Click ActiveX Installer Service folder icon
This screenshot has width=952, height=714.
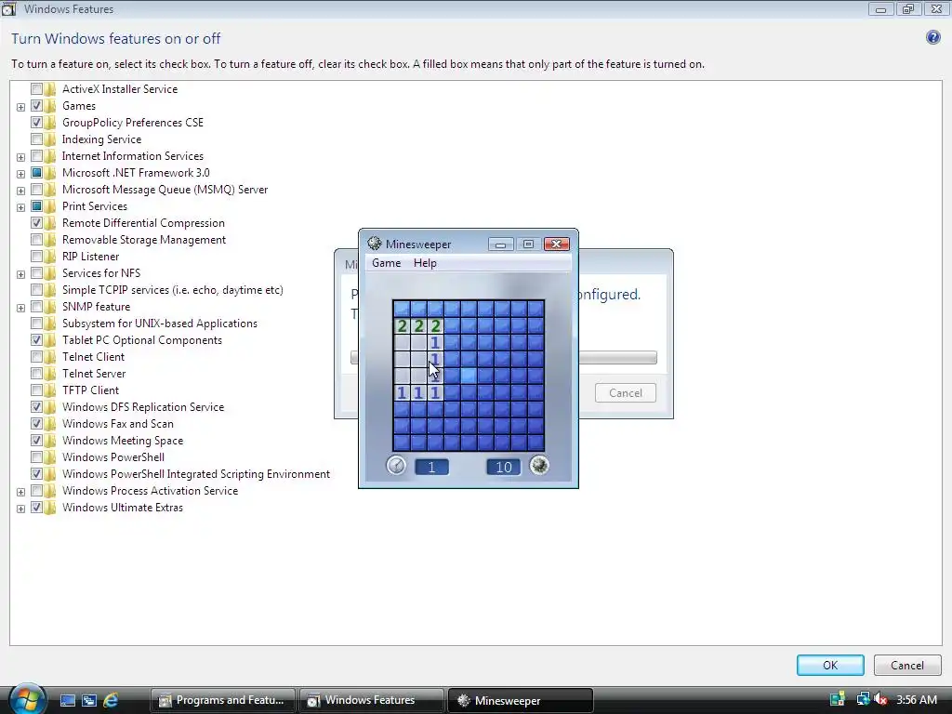(x=50, y=88)
